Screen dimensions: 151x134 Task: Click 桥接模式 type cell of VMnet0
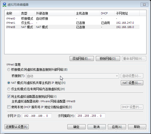(27, 18)
